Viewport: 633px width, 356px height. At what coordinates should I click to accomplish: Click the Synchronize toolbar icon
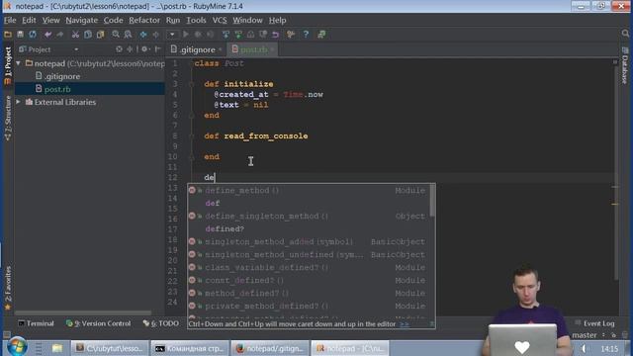(33, 35)
